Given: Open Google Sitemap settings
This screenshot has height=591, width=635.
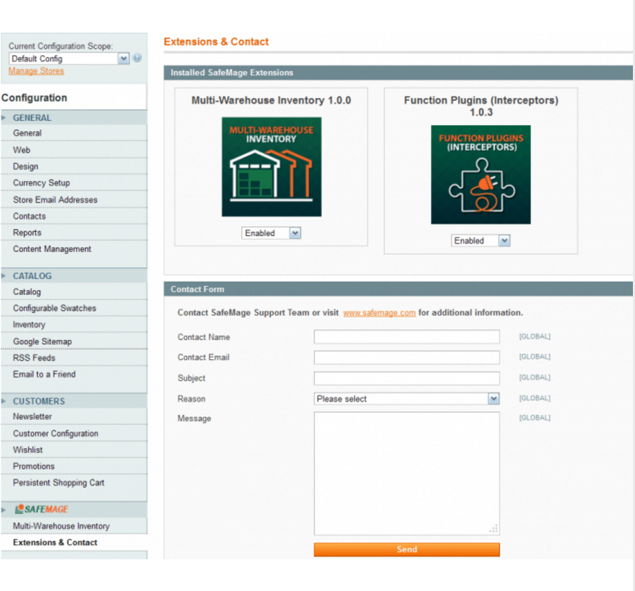Looking at the screenshot, I should tap(74, 342).
